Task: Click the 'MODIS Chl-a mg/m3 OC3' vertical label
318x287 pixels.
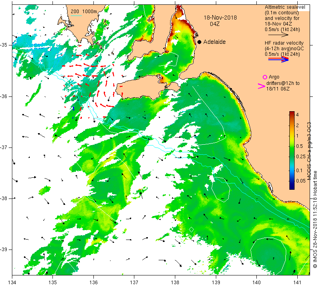Action: pos(309,151)
